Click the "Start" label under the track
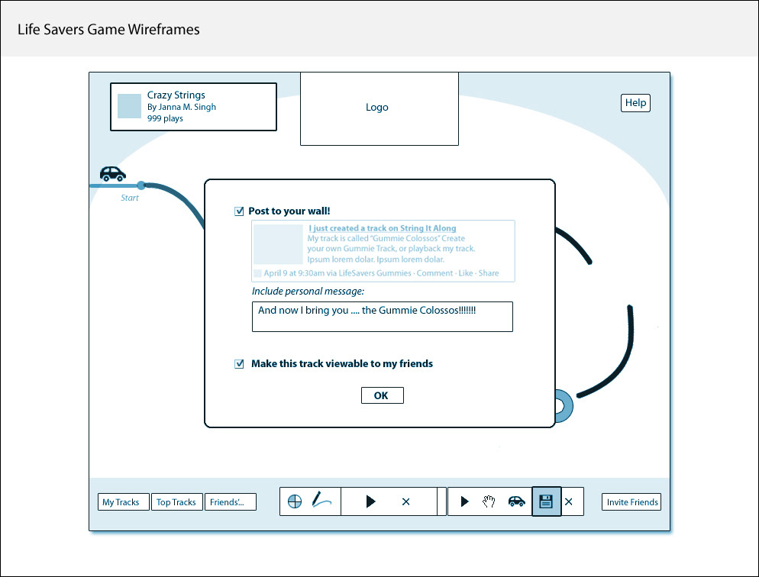This screenshot has width=759, height=577. click(130, 198)
